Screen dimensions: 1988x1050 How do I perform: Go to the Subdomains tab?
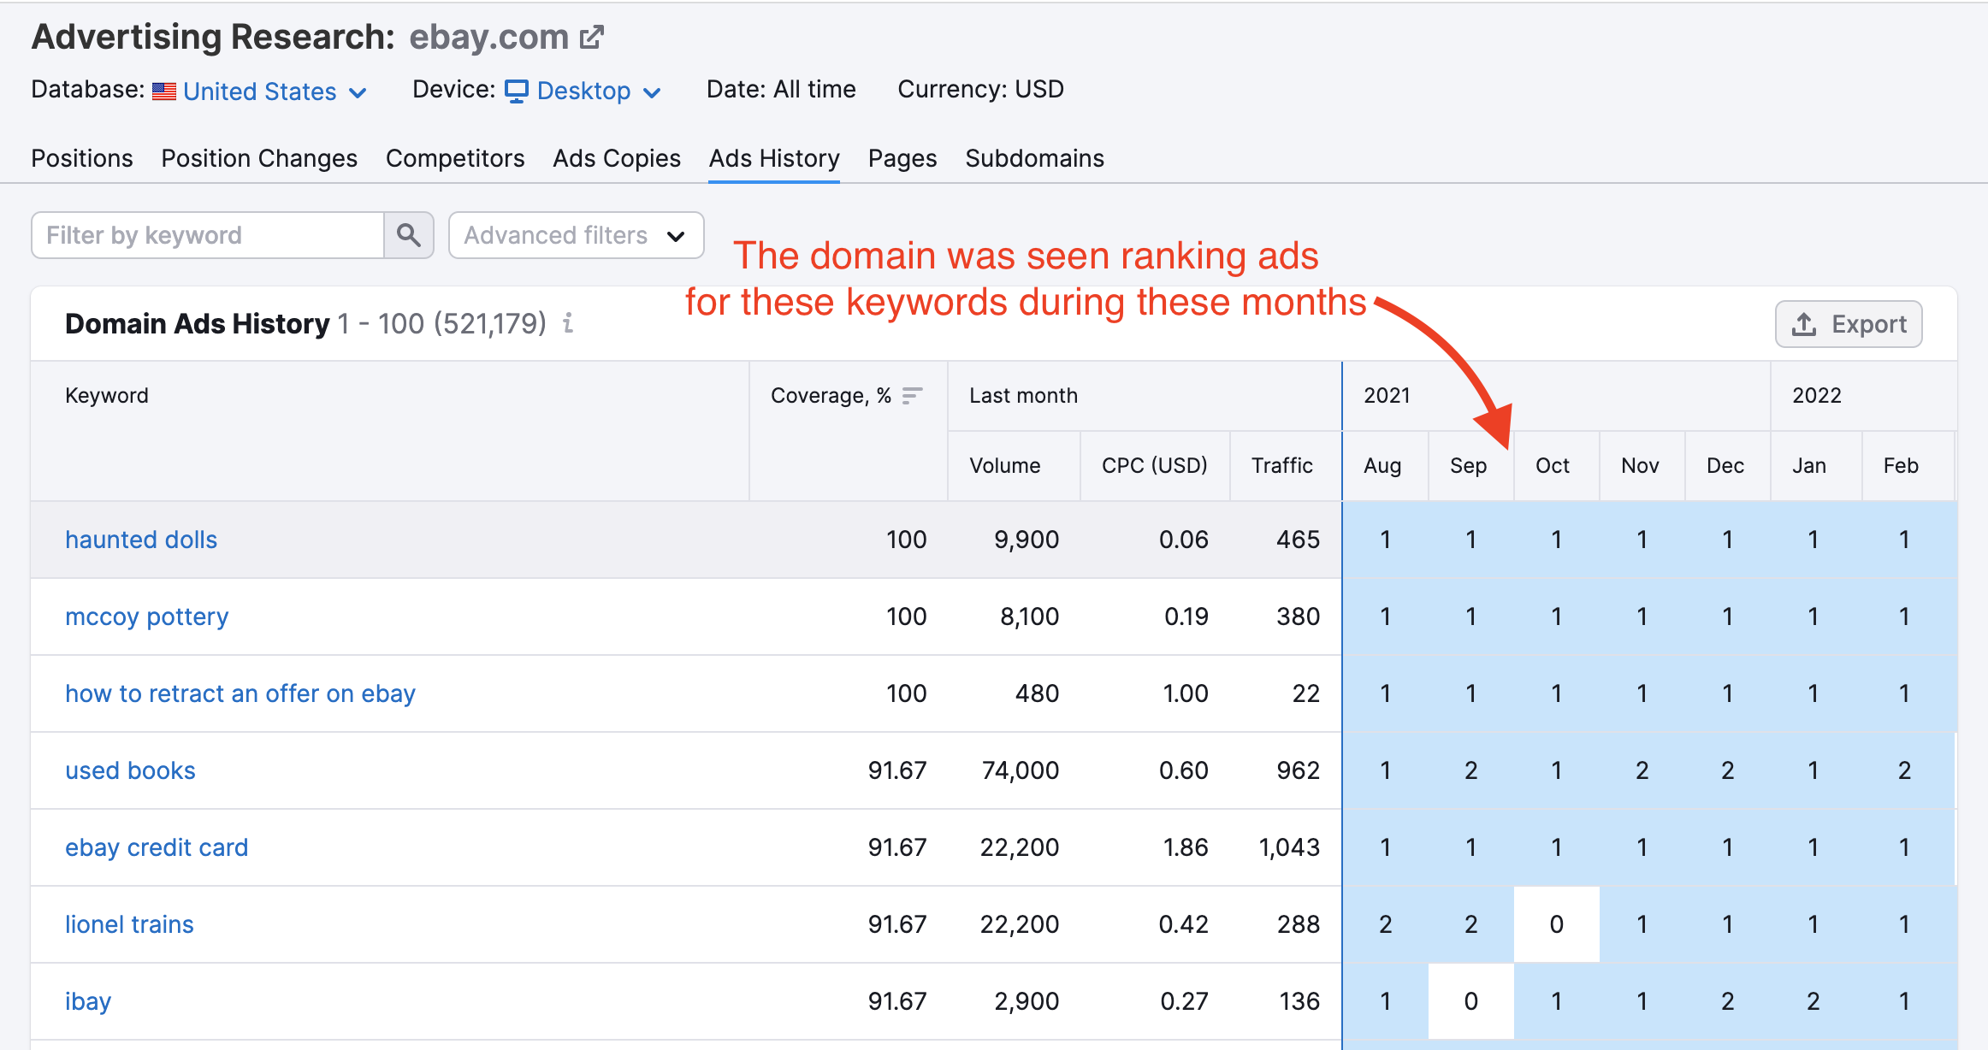click(1035, 158)
